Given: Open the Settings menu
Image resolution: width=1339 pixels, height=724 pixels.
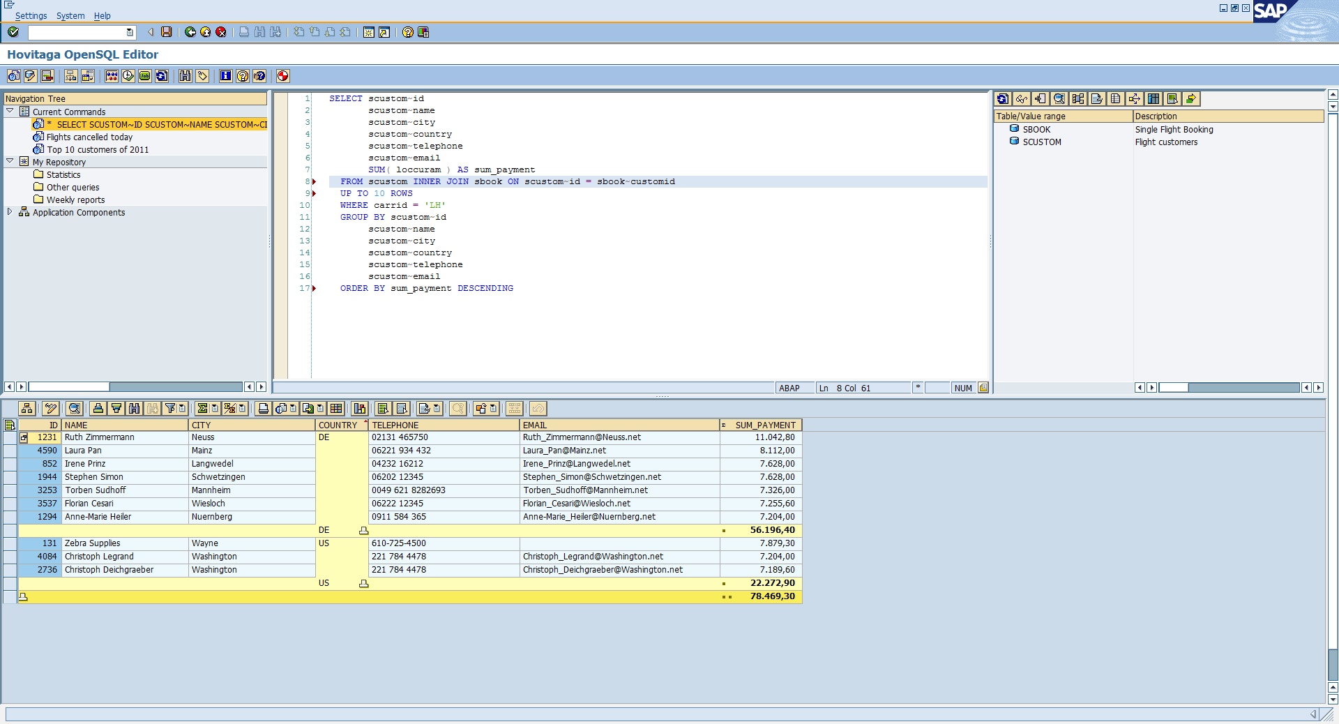Looking at the screenshot, I should (x=31, y=15).
